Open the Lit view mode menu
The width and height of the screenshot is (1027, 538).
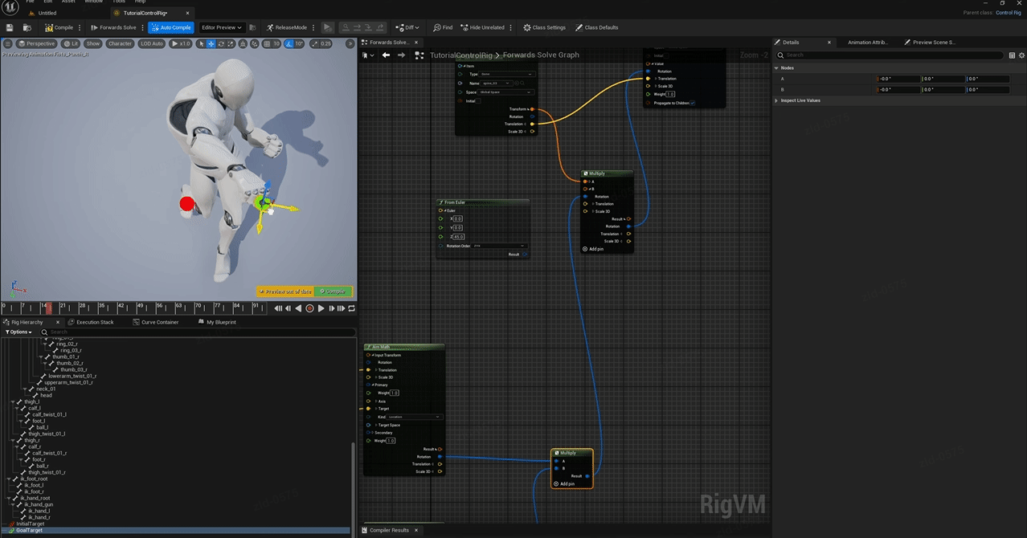[71, 43]
